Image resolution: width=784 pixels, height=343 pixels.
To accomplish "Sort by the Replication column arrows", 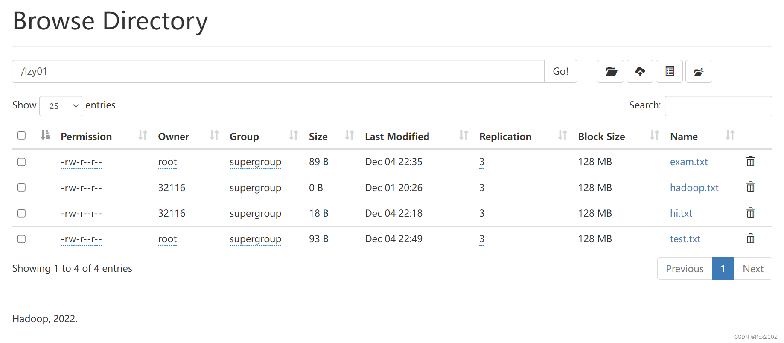I will click(562, 135).
